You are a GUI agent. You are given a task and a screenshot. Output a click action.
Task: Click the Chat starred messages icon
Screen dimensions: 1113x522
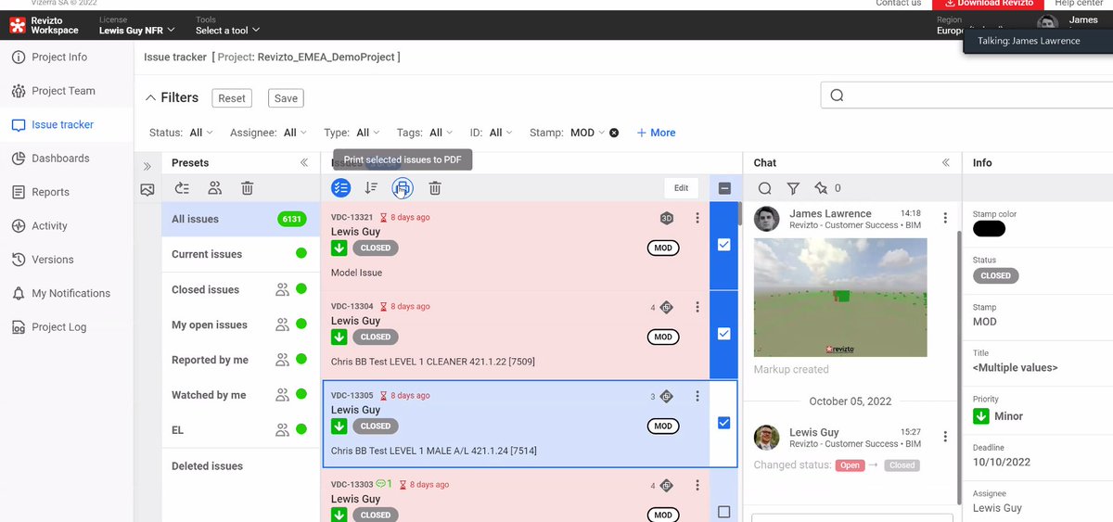821,188
